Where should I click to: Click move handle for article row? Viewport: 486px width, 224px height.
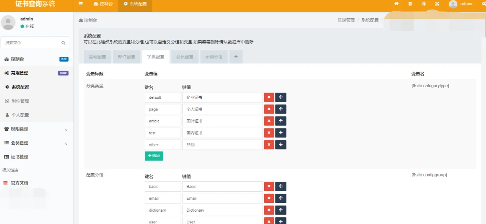pyautogui.click(x=281, y=121)
